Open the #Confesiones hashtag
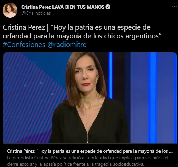 point(24,45)
